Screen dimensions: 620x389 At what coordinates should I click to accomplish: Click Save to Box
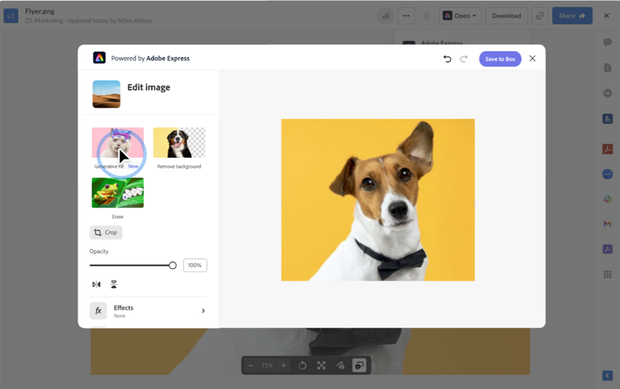click(x=500, y=59)
